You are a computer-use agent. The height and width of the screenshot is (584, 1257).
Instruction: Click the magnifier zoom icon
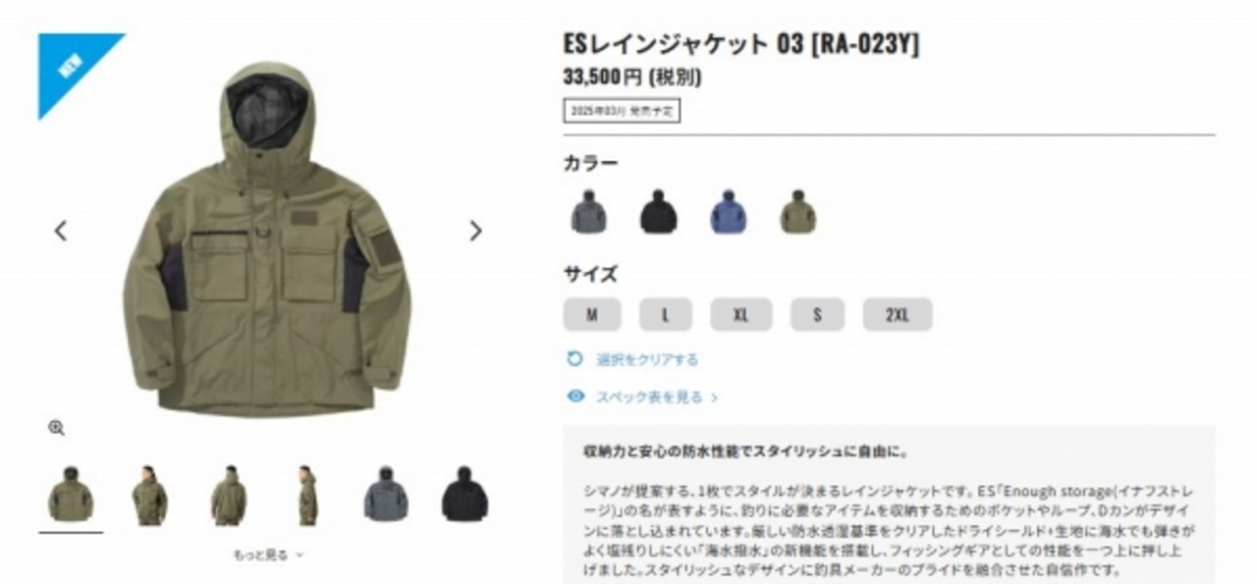pyautogui.click(x=57, y=428)
